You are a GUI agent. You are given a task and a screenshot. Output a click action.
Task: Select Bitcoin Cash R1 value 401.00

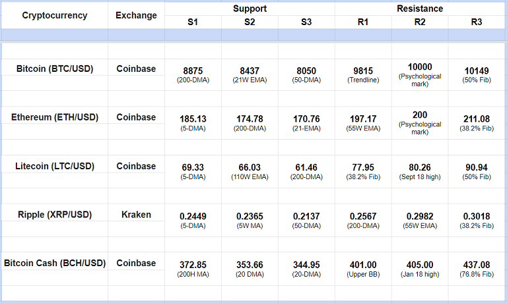coord(363,265)
